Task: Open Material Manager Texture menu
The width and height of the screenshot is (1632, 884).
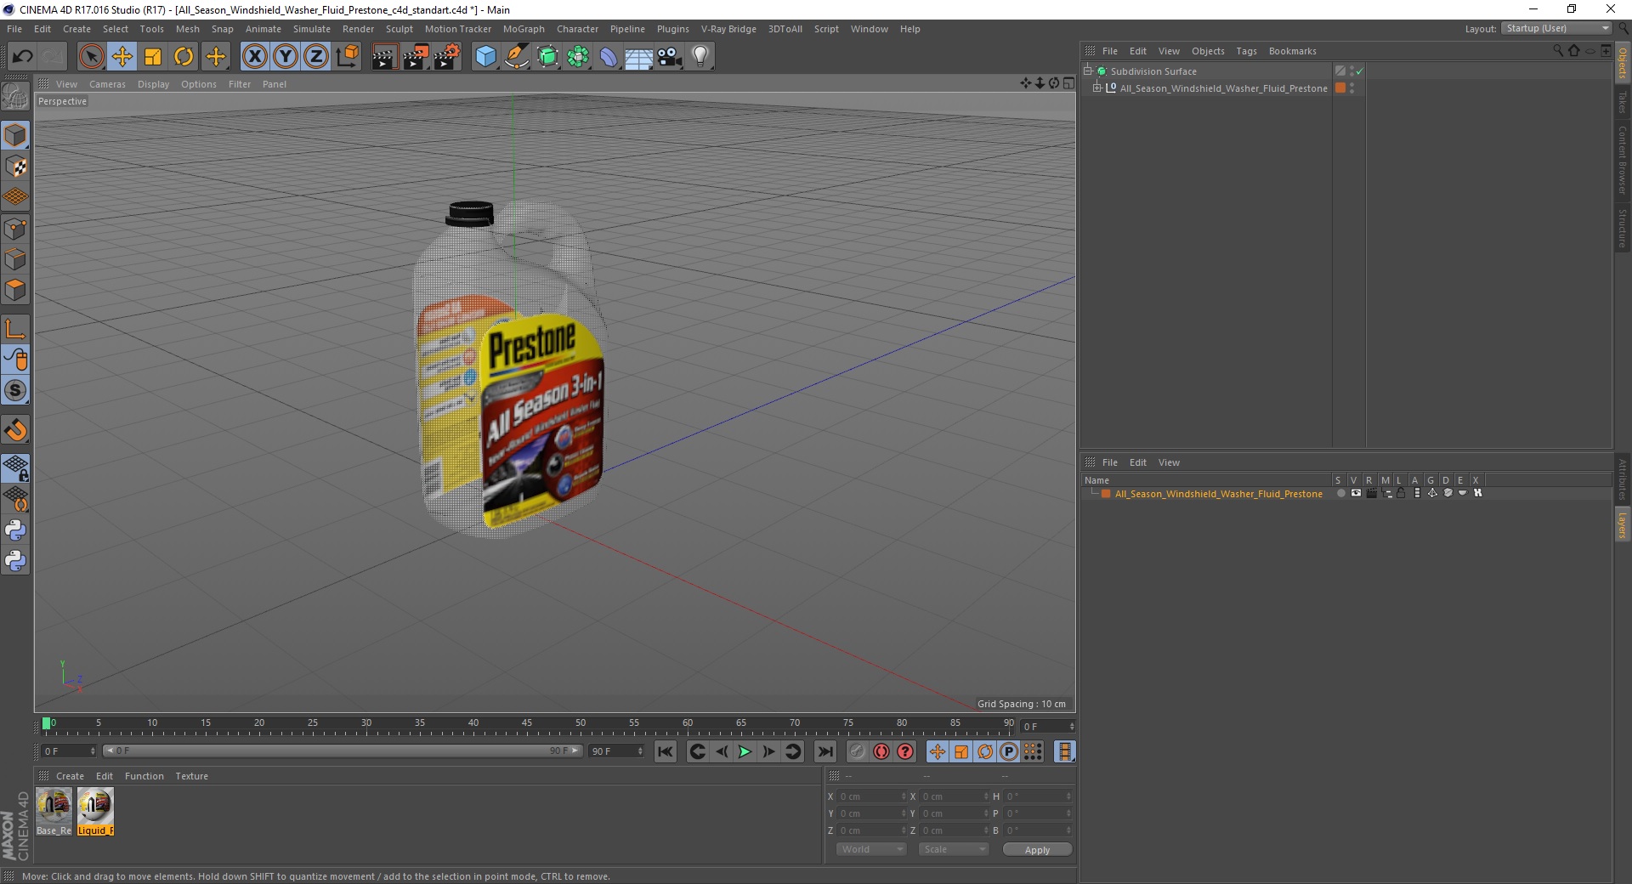Action: 191,776
